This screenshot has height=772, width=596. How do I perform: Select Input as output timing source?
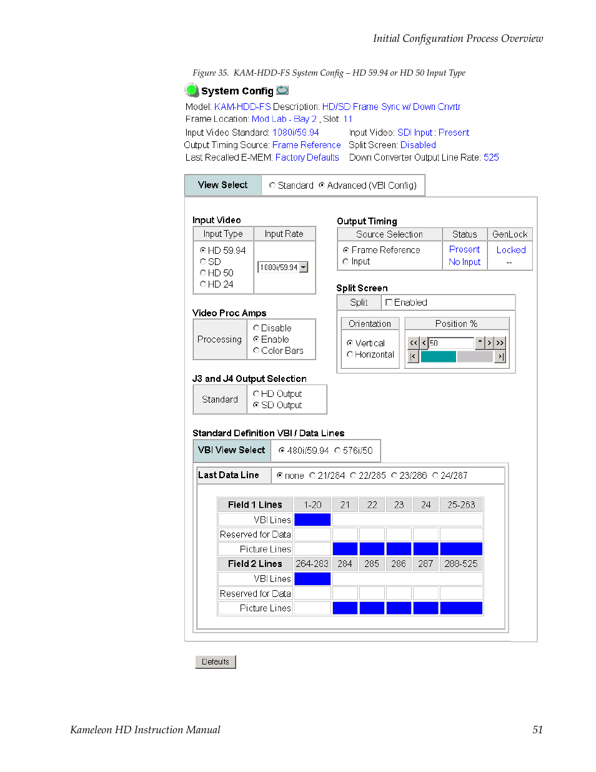pyautogui.click(x=345, y=261)
